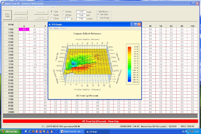
Task: Click the RPM header cell
Action: pyautogui.click(x=11, y=25)
